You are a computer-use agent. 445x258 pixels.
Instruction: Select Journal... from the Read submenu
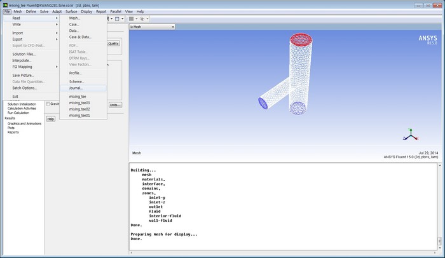click(x=76, y=88)
